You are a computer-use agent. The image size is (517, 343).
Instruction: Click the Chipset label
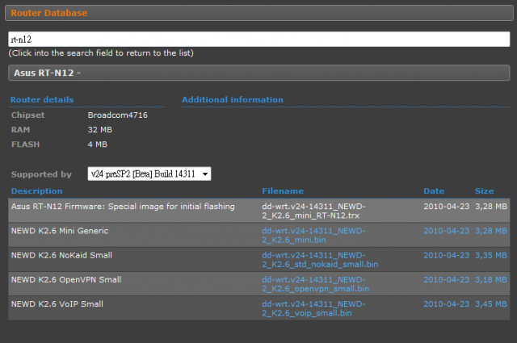pos(27,115)
